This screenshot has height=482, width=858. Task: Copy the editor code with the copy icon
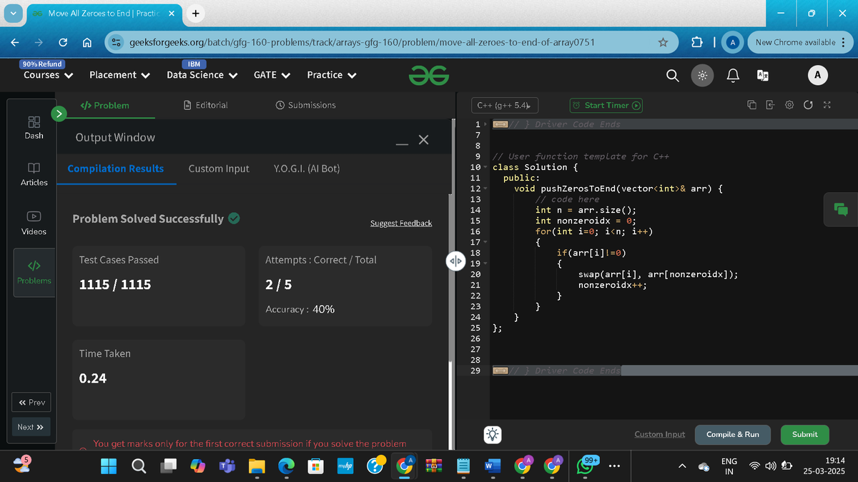pyautogui.click(x=751, y=105)
